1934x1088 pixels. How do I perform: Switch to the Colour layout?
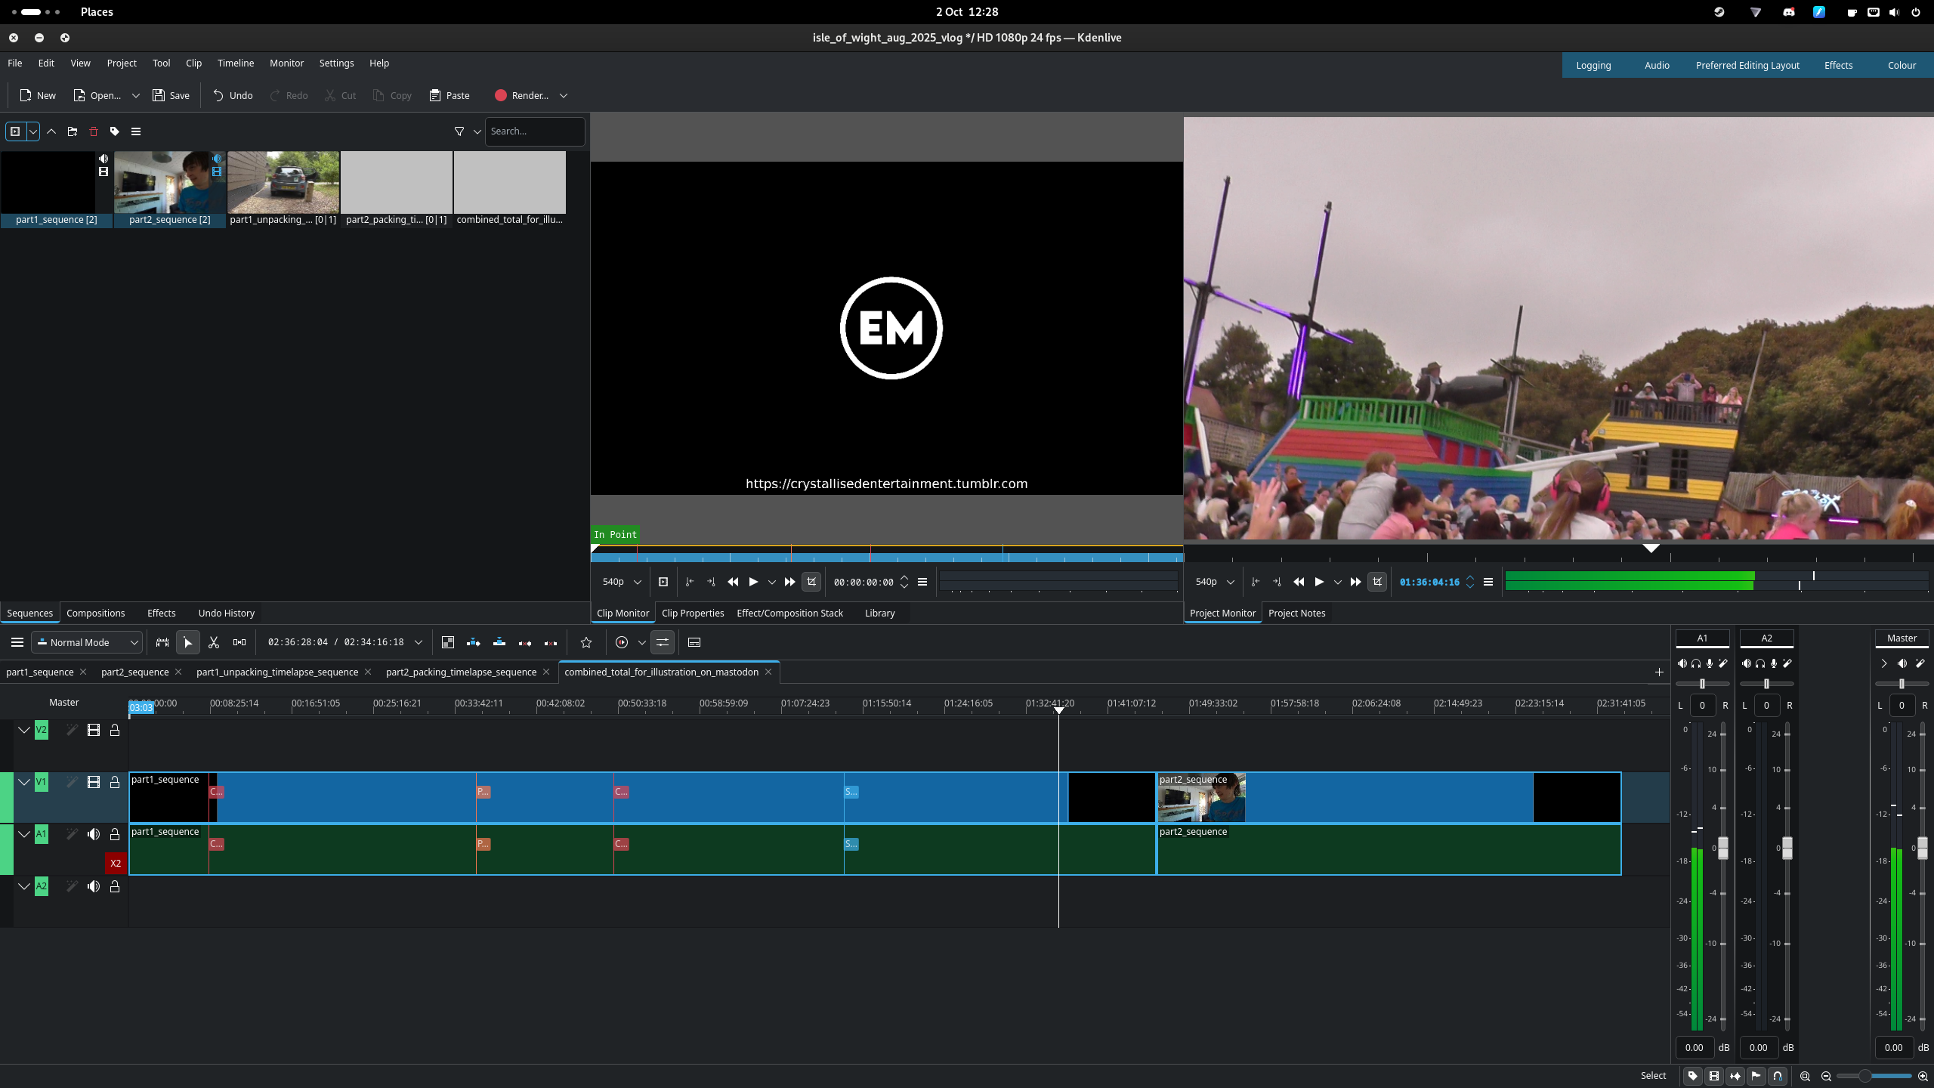click(x=1901, y=66)
